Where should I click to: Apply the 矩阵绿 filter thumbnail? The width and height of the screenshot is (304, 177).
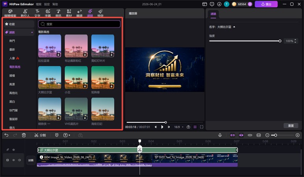[103, 77]
